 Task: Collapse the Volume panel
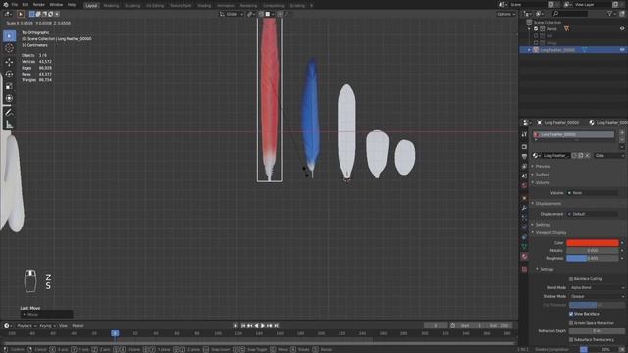pyautogui.click(x=543, y=183)
